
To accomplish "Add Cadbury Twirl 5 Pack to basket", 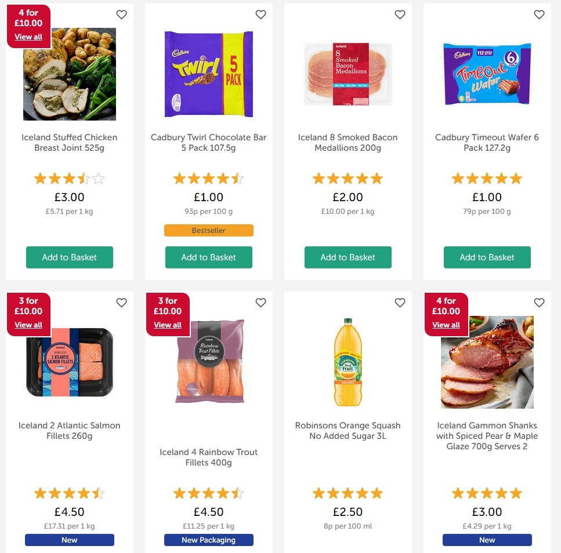I will 208,257.
